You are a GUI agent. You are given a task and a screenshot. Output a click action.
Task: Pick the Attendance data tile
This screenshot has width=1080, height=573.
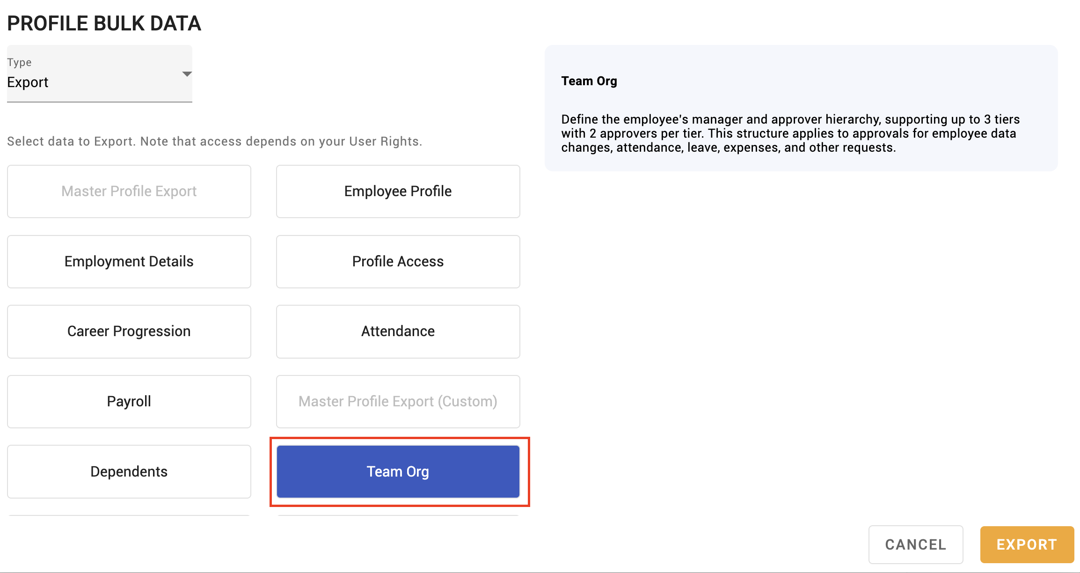click(398, 331)
